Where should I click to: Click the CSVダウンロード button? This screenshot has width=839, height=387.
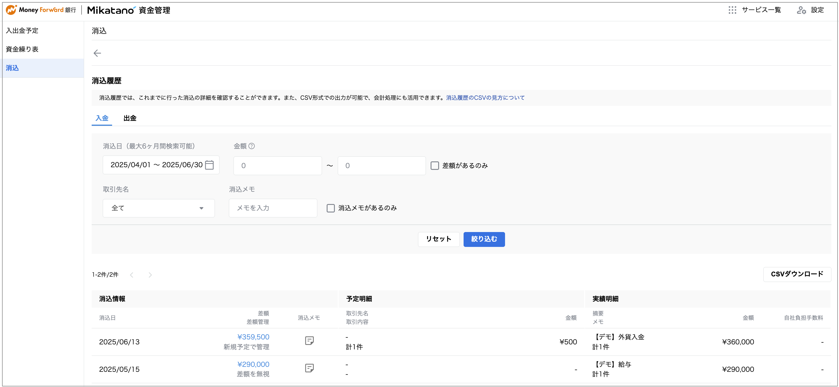(797, 274)
